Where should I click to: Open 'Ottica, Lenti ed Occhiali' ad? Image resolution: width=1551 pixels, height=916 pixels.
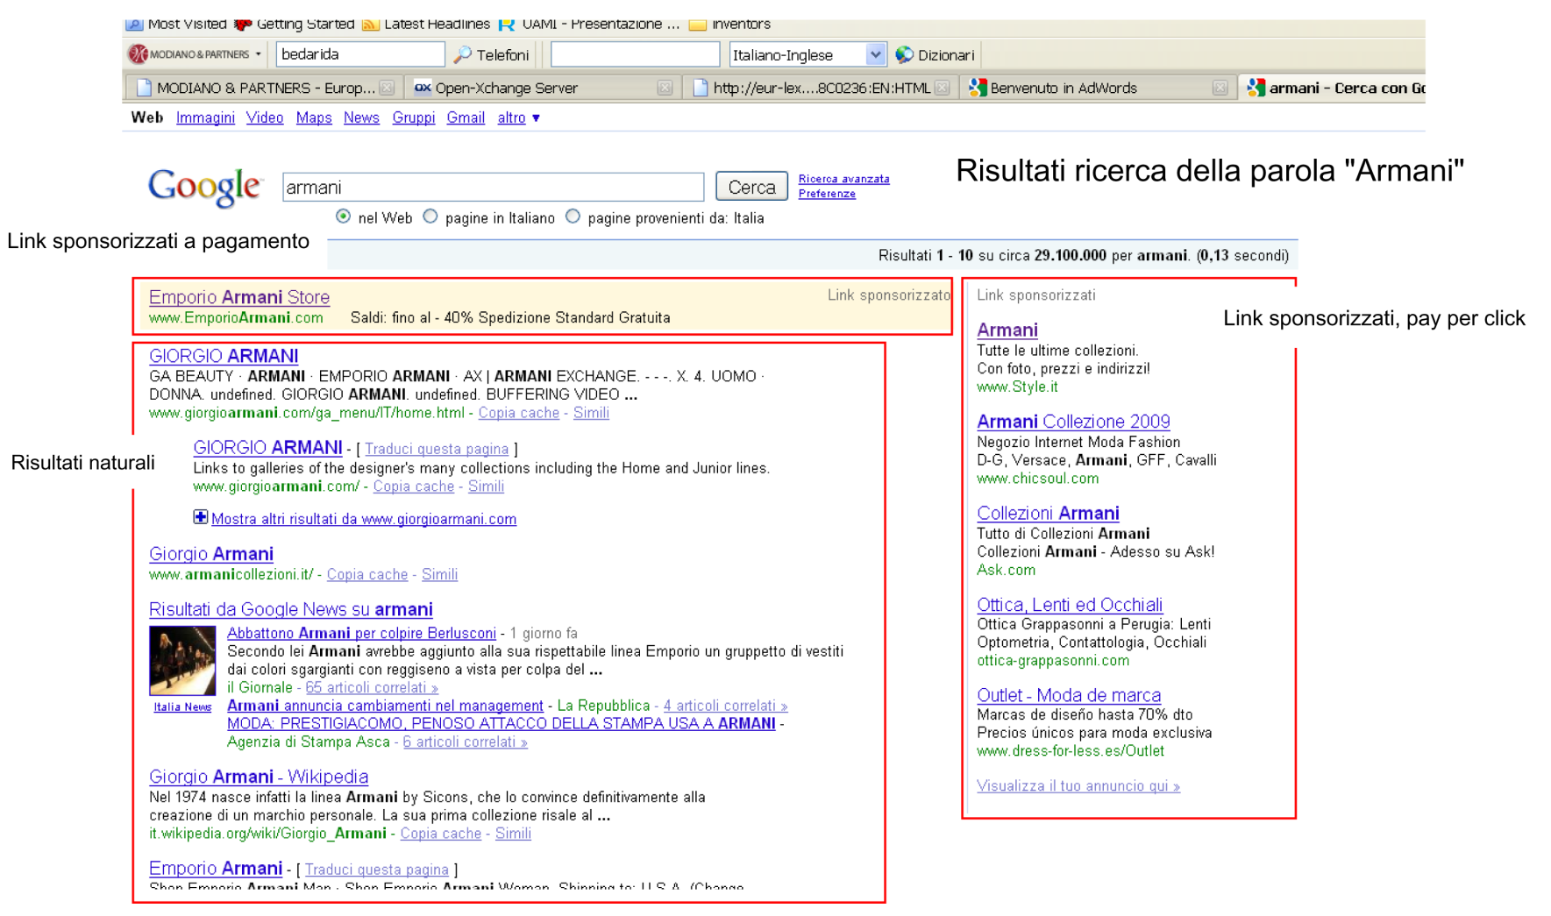pyautogui.click(x=1070, y=605)
